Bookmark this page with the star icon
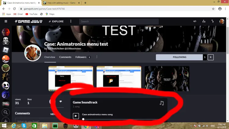This screenshot has height=129, width=229. click(213, 9)
